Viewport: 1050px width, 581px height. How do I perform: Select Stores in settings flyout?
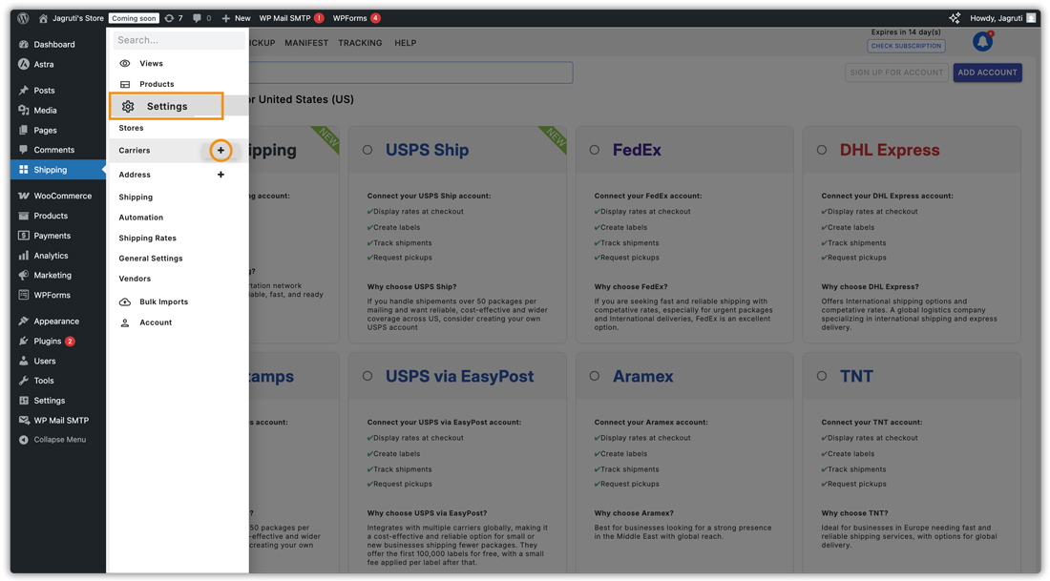(x=132, y=128)
